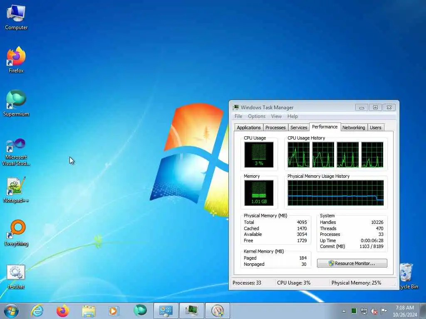Open the View menu in Task Manager
This screenshot has height=319, width=426.
click(x=276, y=116)
